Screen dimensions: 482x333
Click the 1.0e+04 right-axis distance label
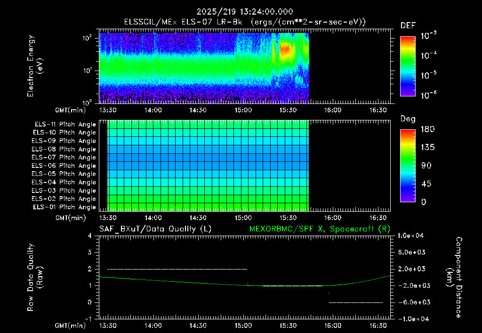[410, 236]
